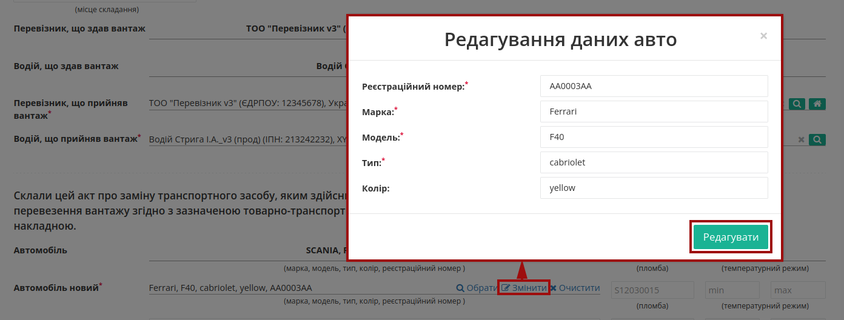Focus the 'max' temperature input
This screenshot has height=320, width=844.
tap(798, 290)
